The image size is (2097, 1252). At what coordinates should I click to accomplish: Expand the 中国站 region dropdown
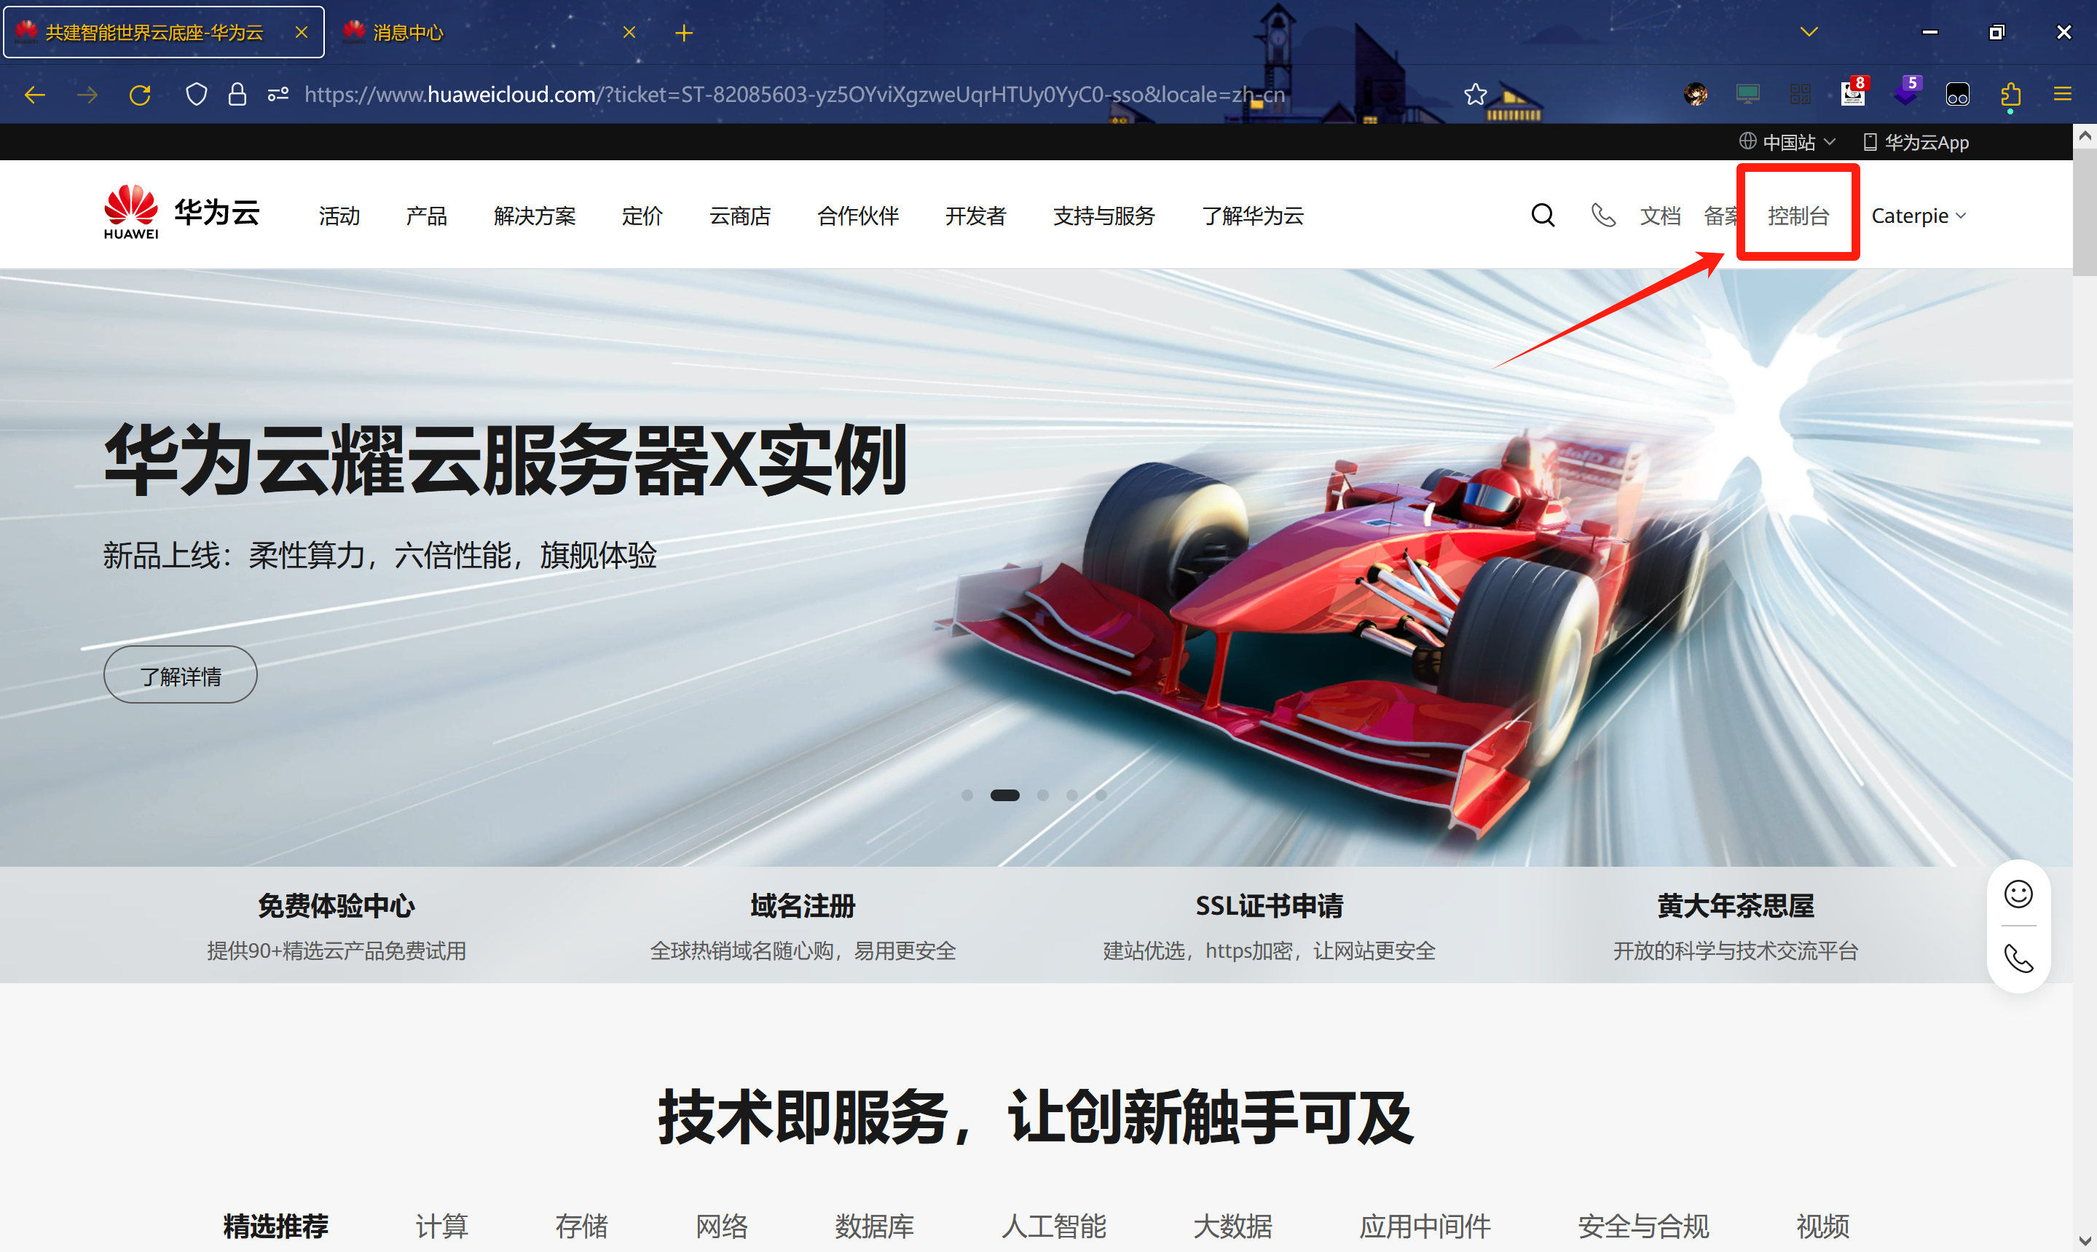[1787, 143]
